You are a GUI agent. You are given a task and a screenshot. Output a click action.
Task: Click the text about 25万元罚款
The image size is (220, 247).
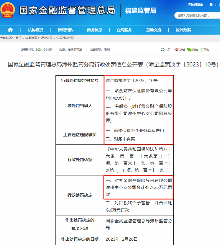(x=139, y=187)
